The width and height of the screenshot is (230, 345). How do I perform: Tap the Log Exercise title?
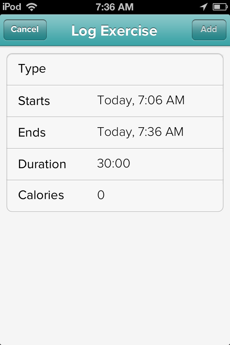pyautogui.click(x=114, y=31)
